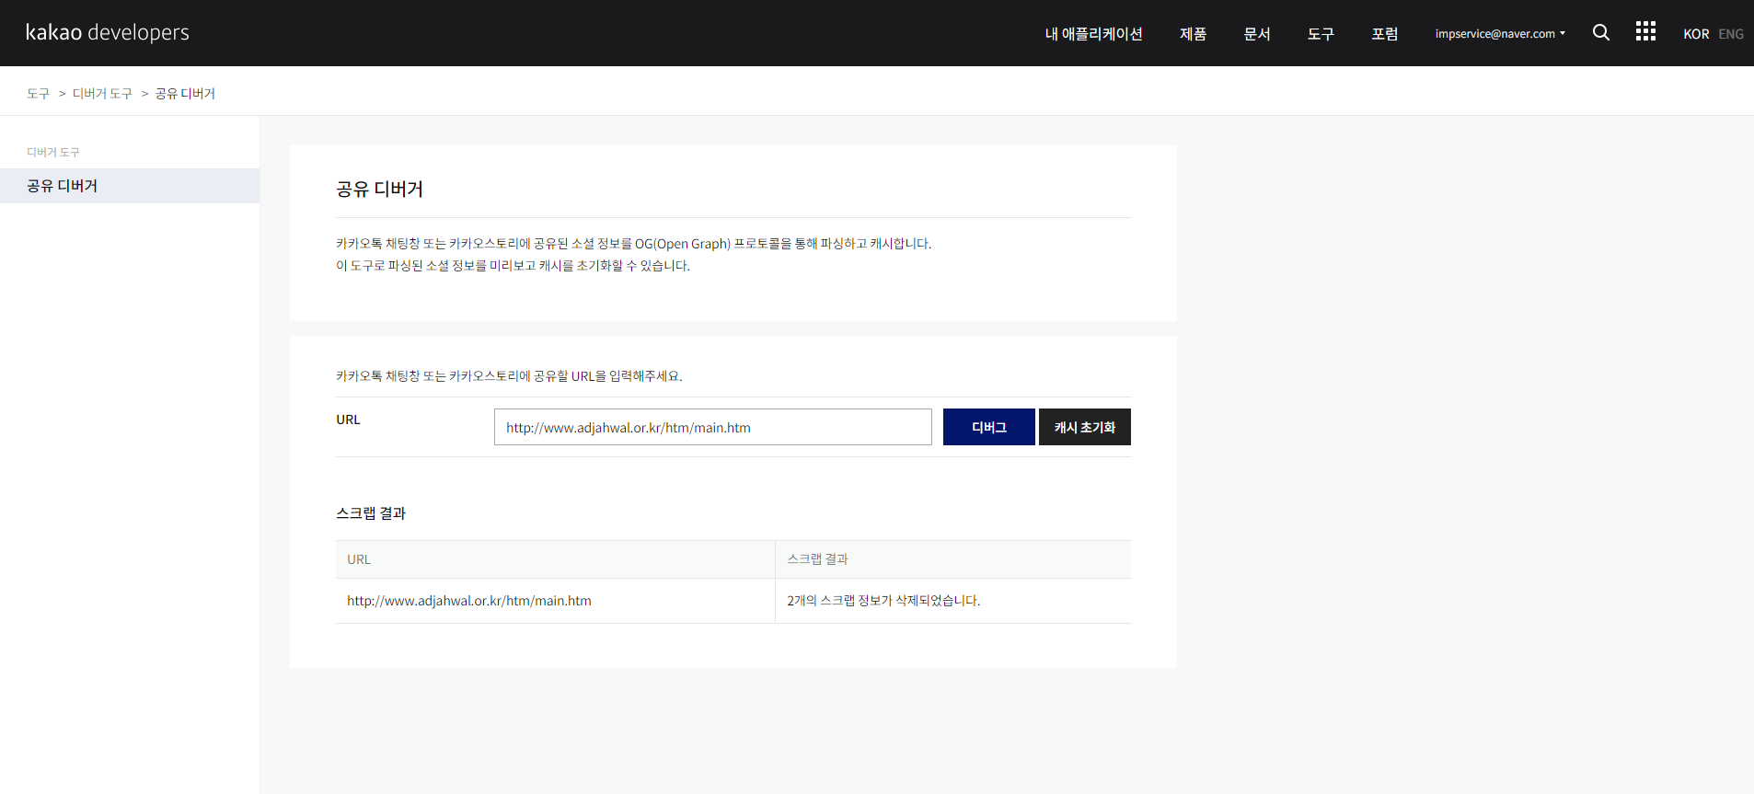Click the result URL http://www.adjahwal.or.kr/htm/main.htm
The width and height of the screenshot is (1754, 794).
(469, 601)
